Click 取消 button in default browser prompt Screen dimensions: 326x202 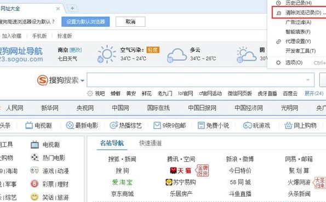[130, 21]
